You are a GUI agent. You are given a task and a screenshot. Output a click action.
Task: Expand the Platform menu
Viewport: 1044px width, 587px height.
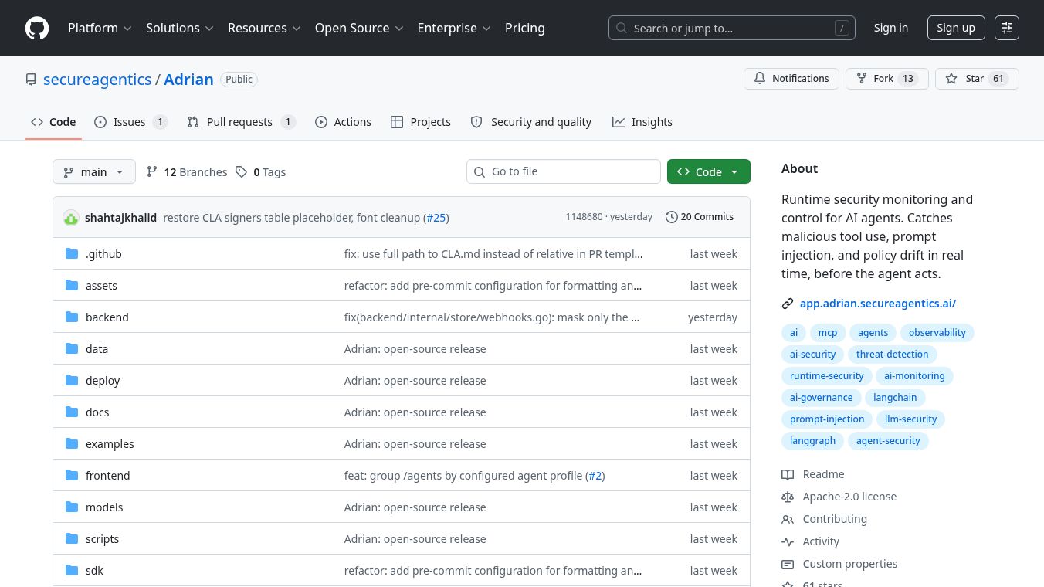(100, 28)
